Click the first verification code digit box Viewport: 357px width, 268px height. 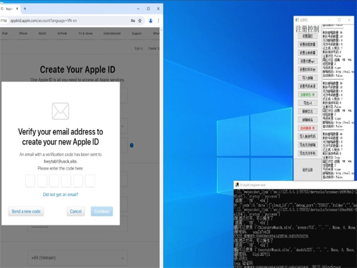click(x=31, y=181)
